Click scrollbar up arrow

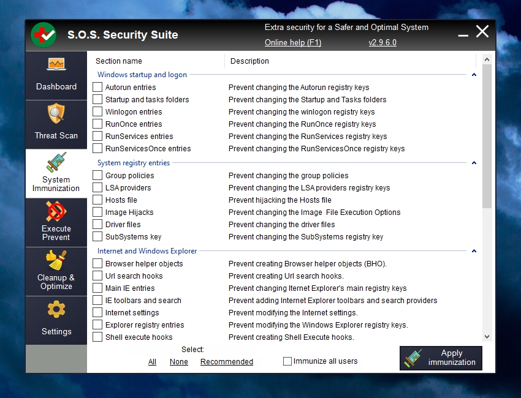[487, 60]
